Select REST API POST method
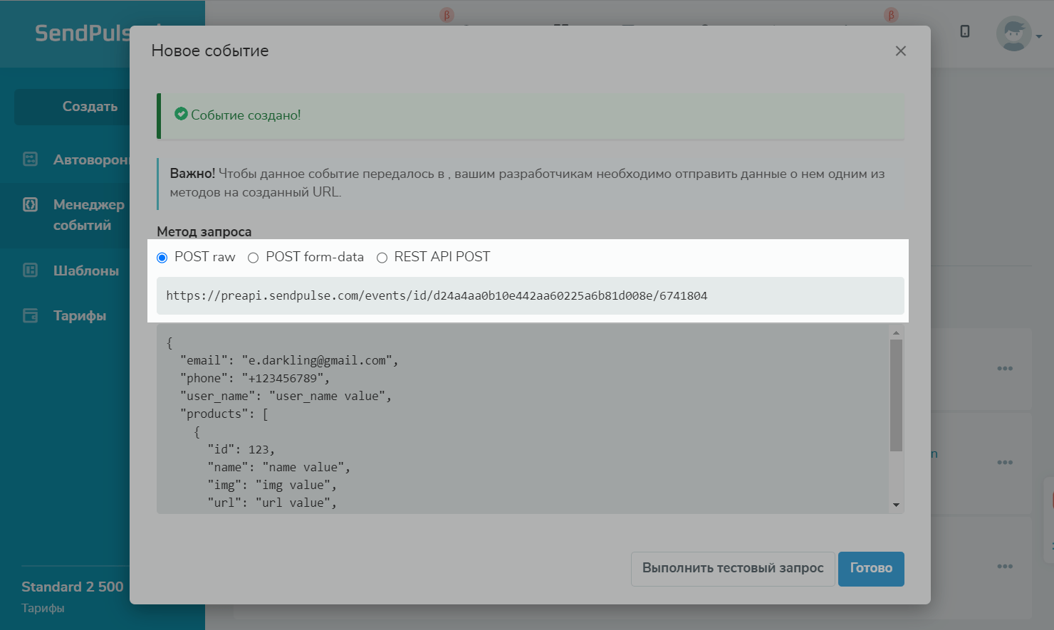The width and height of the screenshot is (1054, 630). [382, 258]
